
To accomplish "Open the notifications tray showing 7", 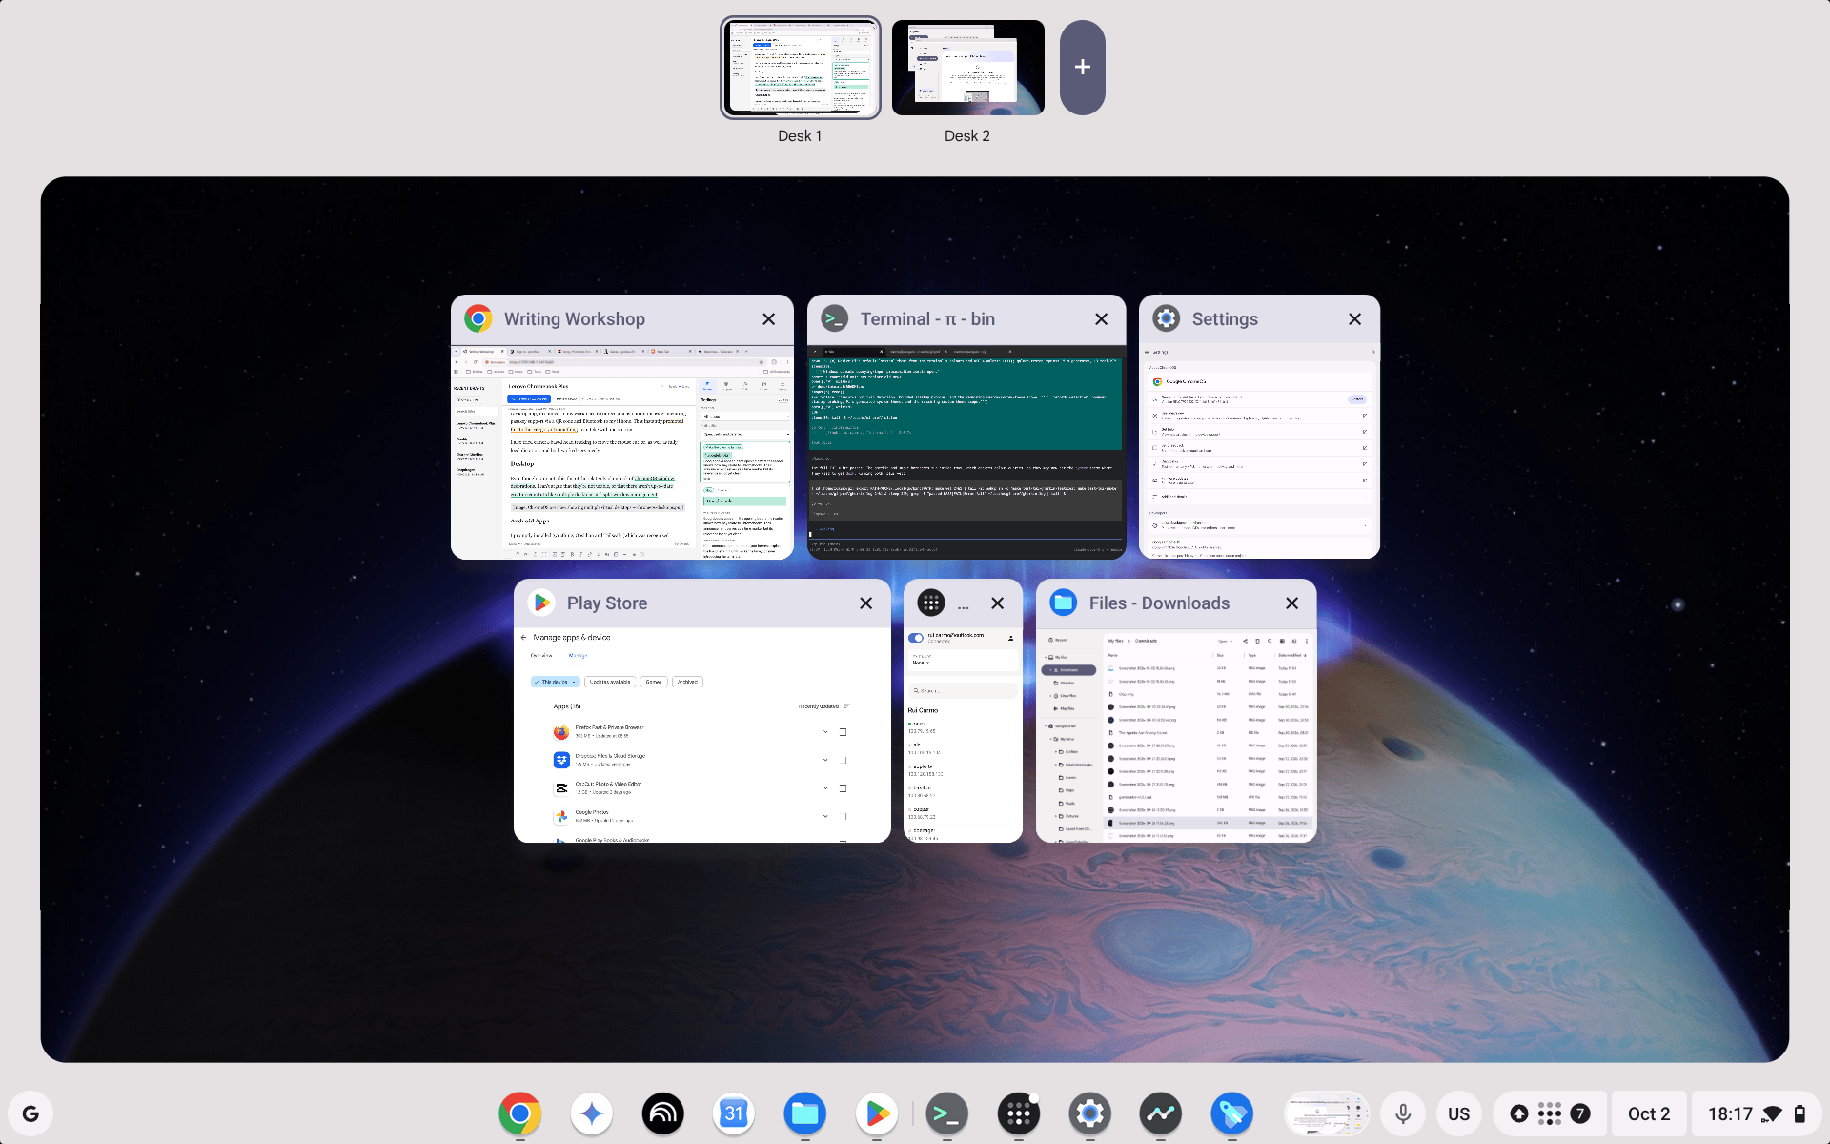I will 1550,1113.
